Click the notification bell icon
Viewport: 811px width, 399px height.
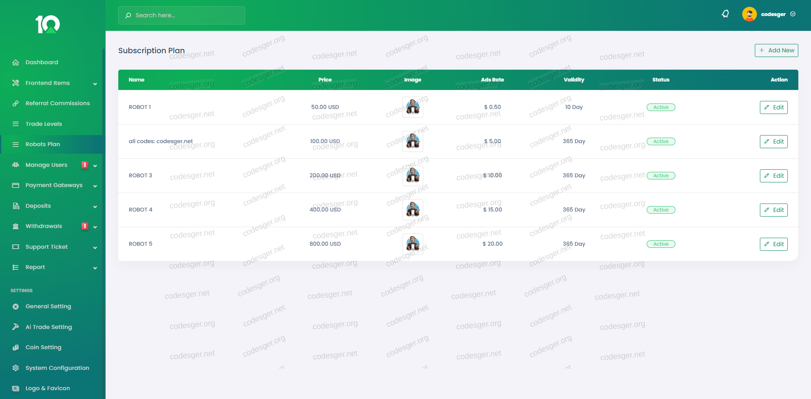pyautogui.click(x=725, y=14)
